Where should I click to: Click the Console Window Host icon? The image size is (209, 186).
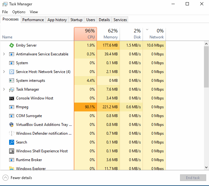click(x=12, y=98)
